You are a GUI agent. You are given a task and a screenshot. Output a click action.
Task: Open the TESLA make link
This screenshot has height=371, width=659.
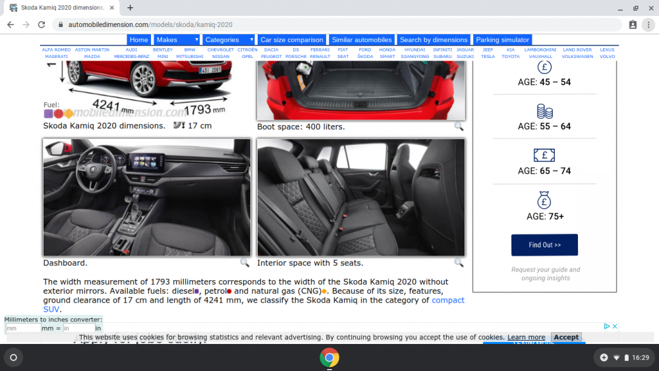488,56
